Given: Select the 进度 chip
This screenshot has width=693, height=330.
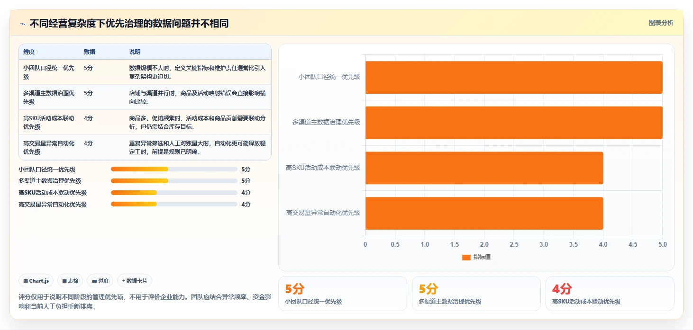Looking at the screenshot, I should point(100,281).
